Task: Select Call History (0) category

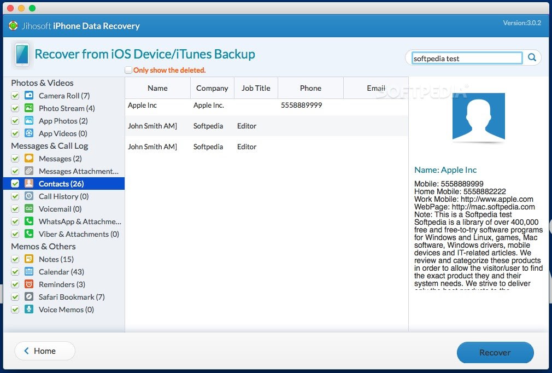Action: tap(64, 196)
